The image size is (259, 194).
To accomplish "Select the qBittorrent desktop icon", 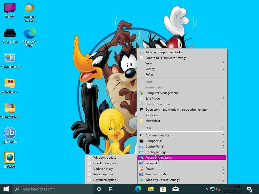I will [x=10, y=135].
